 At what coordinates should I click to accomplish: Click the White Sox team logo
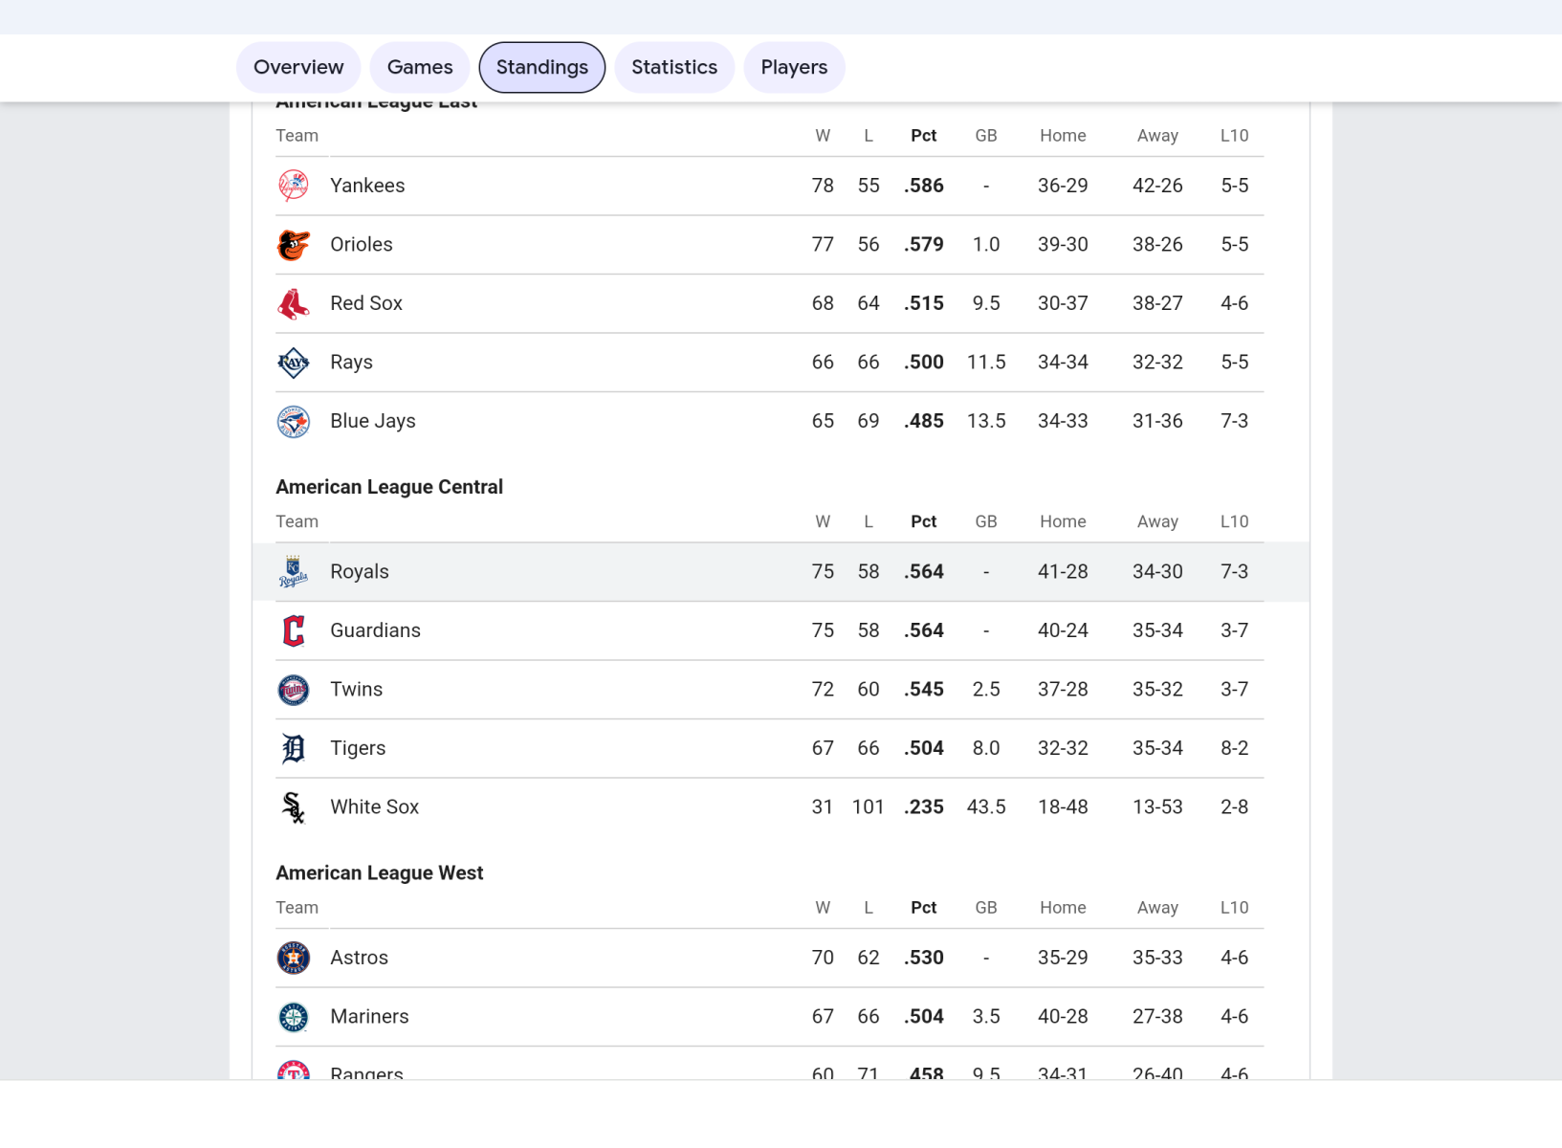tap(294, 807)
